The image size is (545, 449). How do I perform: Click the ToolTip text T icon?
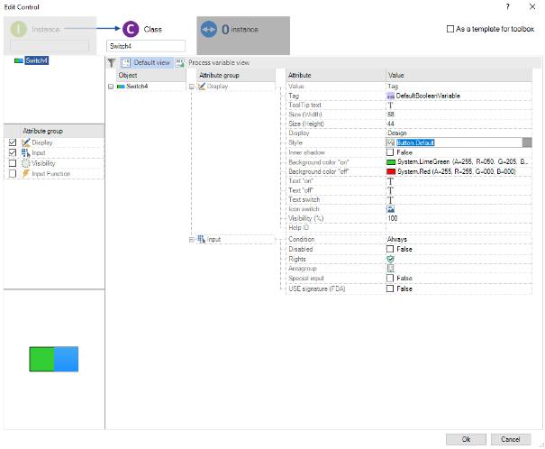pos(390,105)
